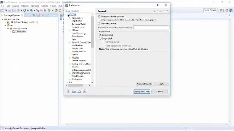Select Appearance in preferences tree

click(77, 18)
